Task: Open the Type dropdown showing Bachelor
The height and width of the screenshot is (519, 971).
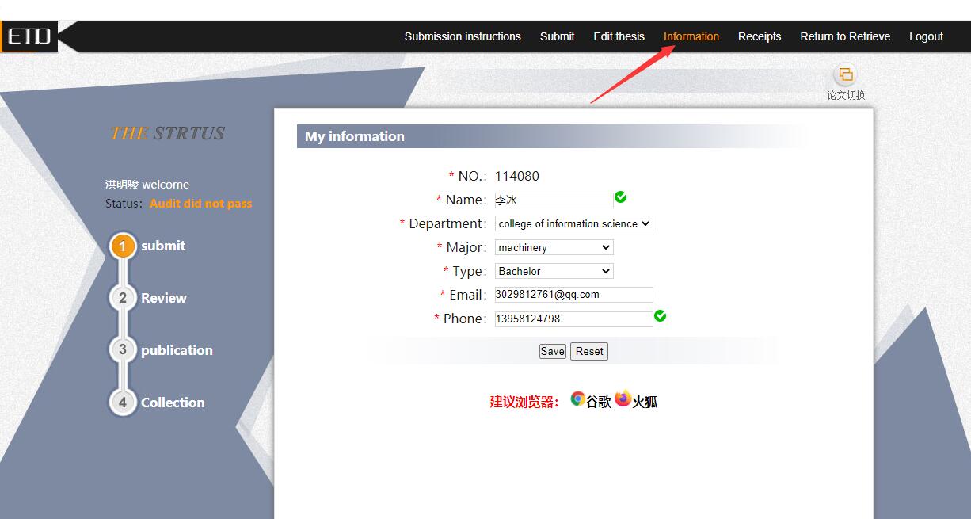Action: (553, 271)
